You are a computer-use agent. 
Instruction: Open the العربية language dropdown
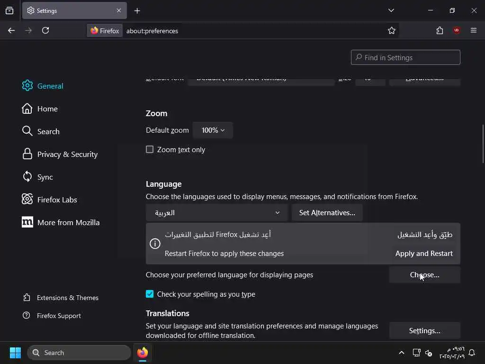point(217,213)
